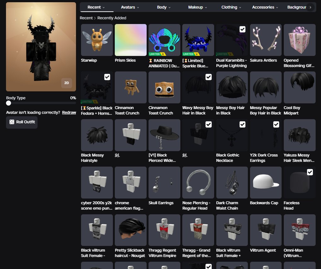The height and width of the screenshot is (269, 321).
Task: Select the Starwisp item thumbnail
Action: pyautogui.click(x=97, y=40)
